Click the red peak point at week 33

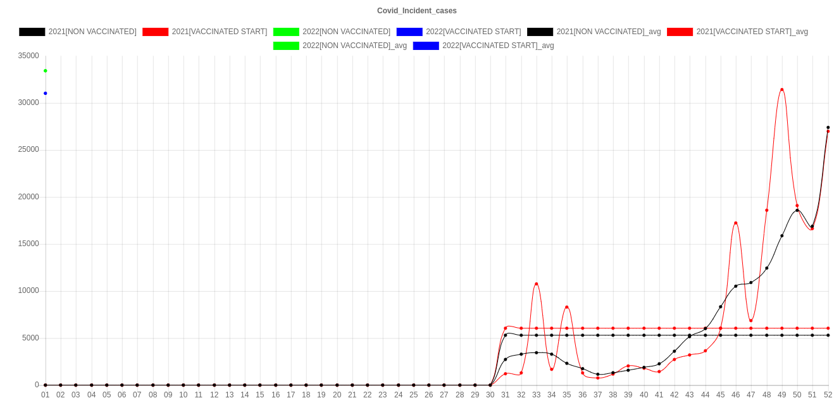pos(536,283)
